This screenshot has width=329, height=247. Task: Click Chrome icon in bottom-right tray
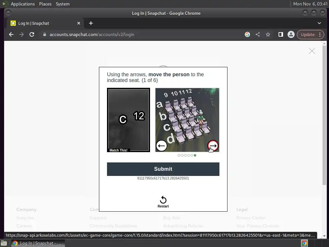pyautogui.click(x=304, y=243)
